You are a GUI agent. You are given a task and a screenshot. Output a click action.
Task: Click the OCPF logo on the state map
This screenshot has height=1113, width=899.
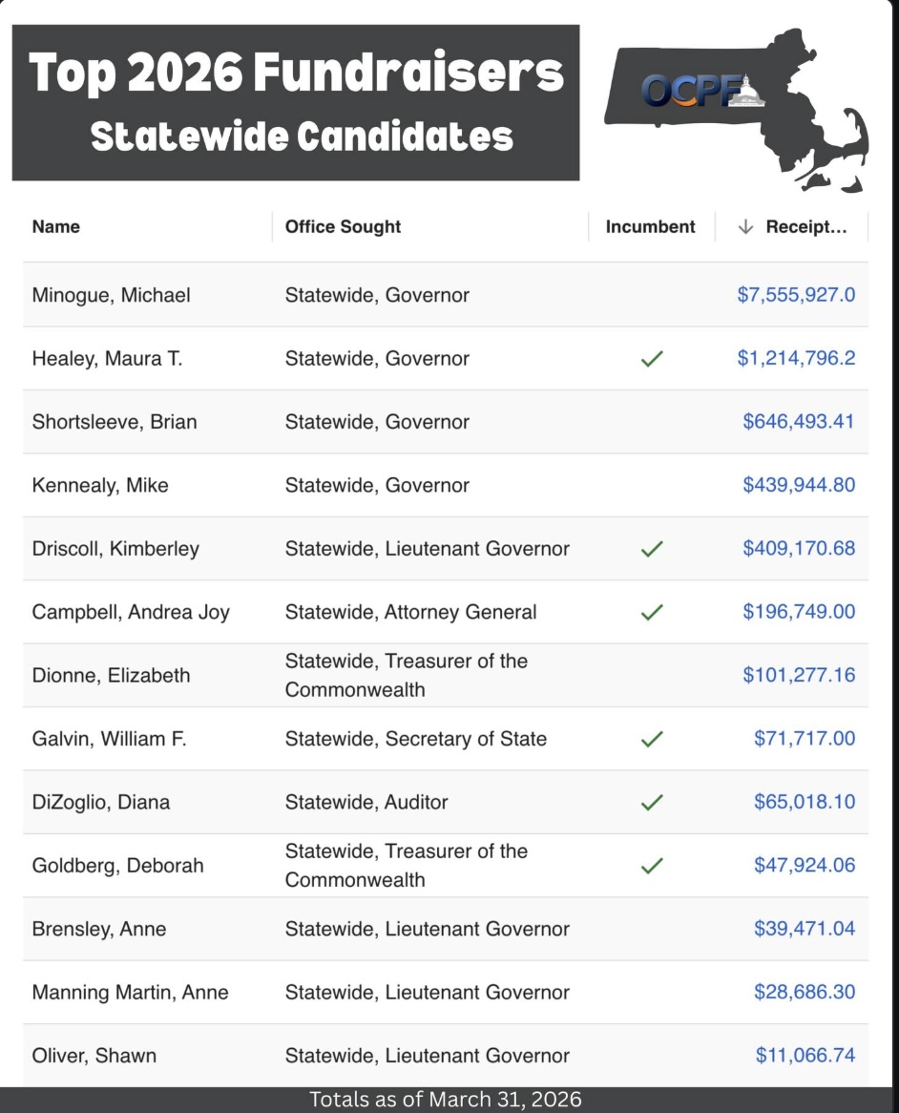click(x=702, y=90)
